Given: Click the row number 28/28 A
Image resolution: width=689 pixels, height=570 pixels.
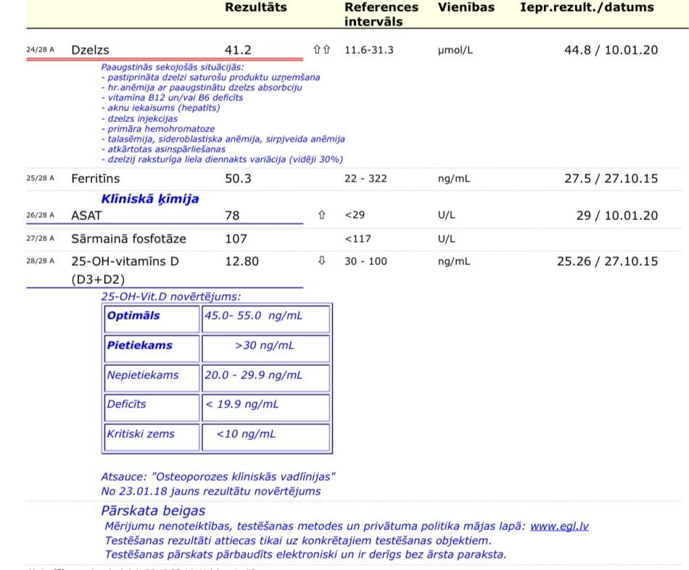Looking at the screenshot, I should click(x=40, y=261).
